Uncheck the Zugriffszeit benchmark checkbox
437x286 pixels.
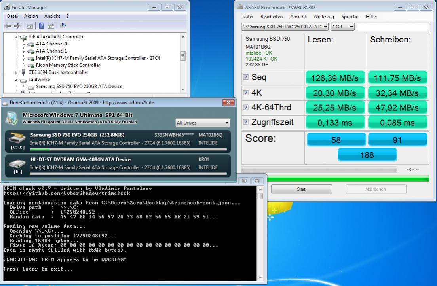(x=245, y=122)
